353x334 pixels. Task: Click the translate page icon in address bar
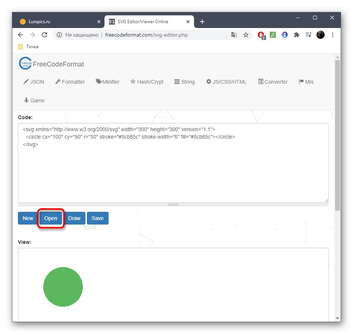(234, 35)
